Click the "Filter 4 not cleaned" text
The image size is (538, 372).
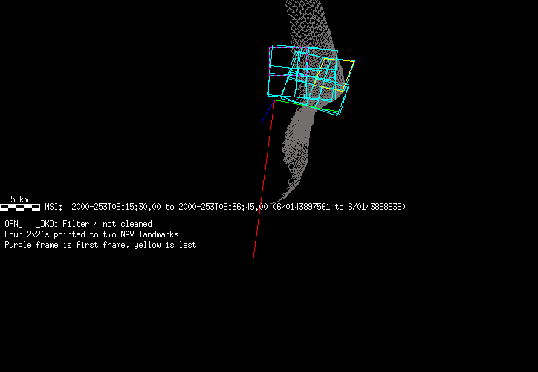pyautogui.click(x=107, y=224)
